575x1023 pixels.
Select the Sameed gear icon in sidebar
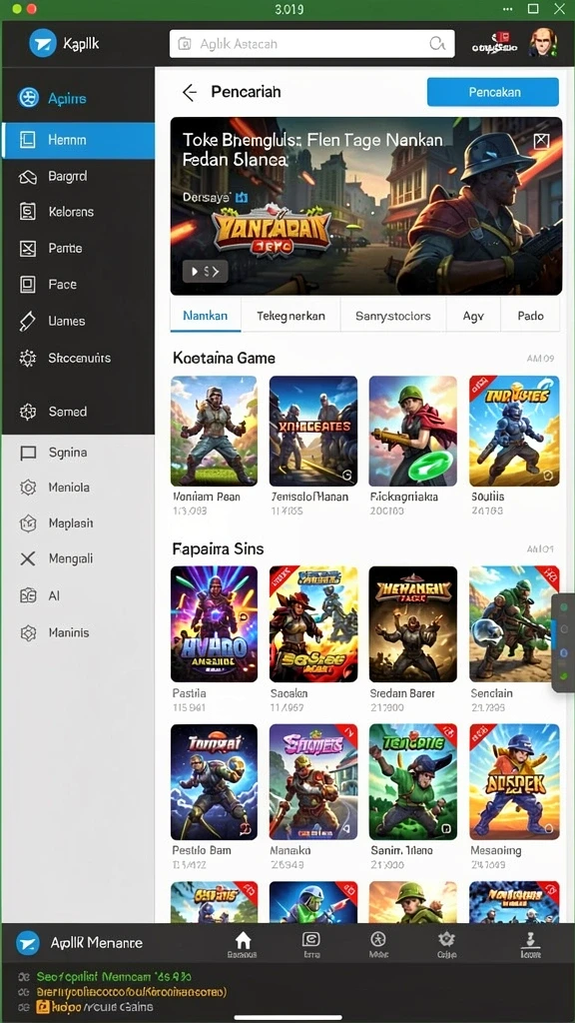tap(27, 412)
